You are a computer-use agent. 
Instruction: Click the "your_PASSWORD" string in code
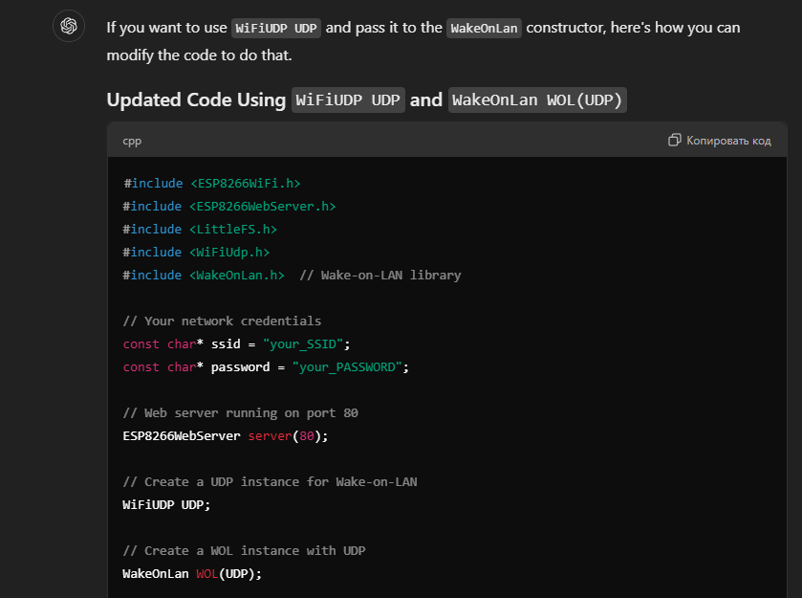(x=347, y=366)
